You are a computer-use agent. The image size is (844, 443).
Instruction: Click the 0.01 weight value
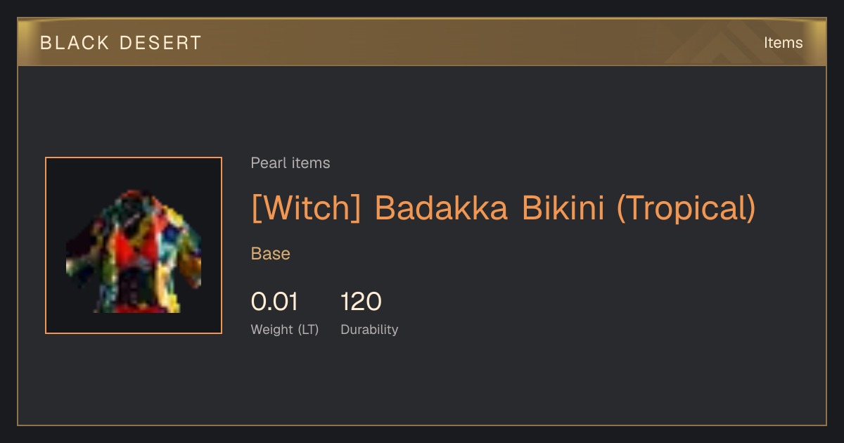274,302
